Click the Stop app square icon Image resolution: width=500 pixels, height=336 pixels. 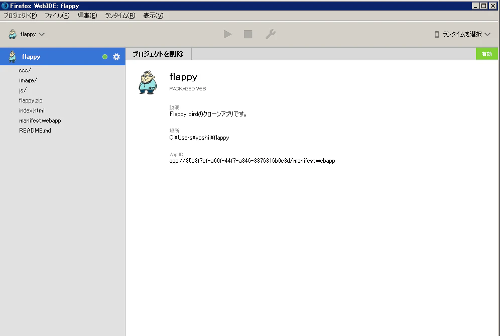click(x=248, y=34)
